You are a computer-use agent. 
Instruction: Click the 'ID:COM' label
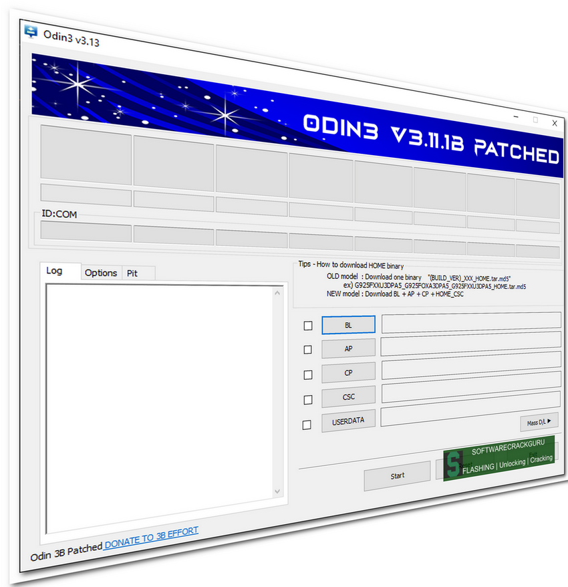click(59, 214)
